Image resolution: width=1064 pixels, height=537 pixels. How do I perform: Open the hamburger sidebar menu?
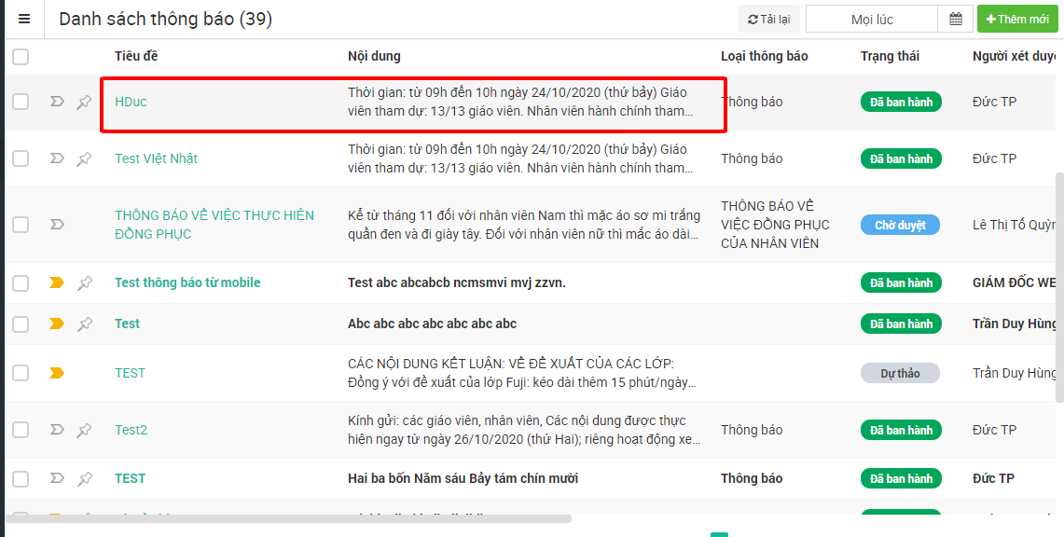(x=24, y=20)
